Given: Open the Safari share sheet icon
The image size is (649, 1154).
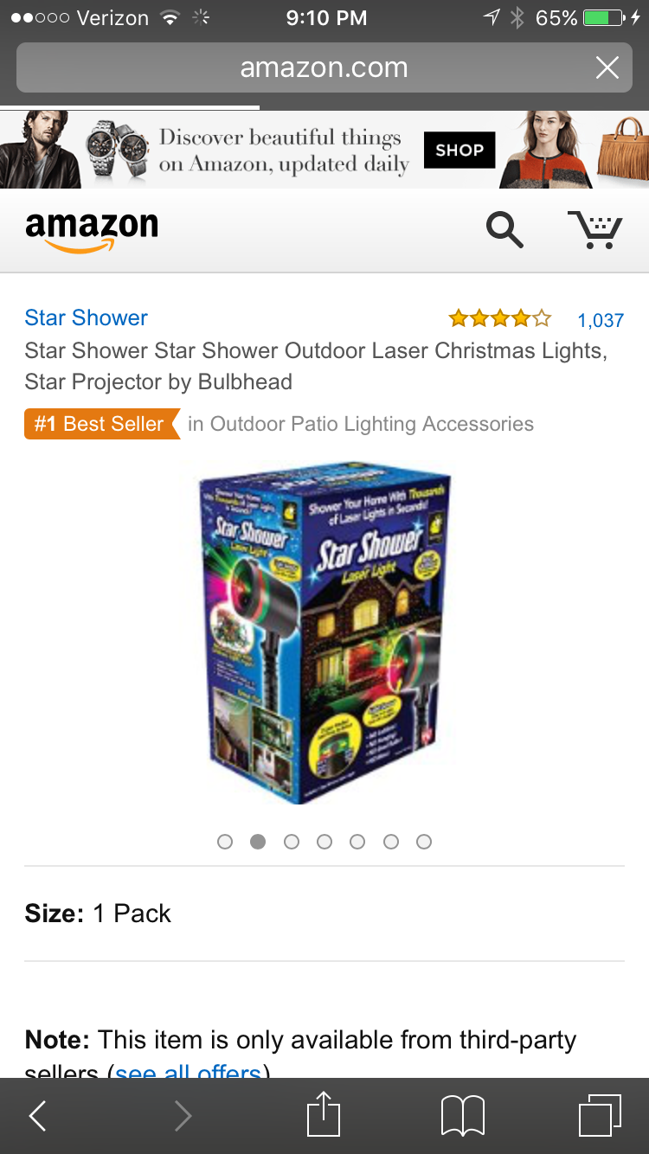Looking at the screenshot, I should click(324, 1113).
